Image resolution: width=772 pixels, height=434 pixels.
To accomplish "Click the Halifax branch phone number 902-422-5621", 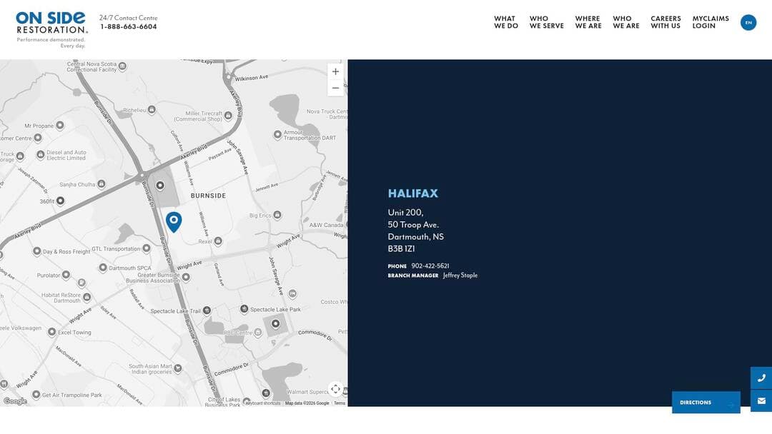I will (429, 266).
